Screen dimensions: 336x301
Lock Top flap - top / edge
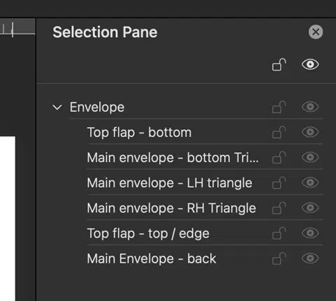tap(279, 233)
